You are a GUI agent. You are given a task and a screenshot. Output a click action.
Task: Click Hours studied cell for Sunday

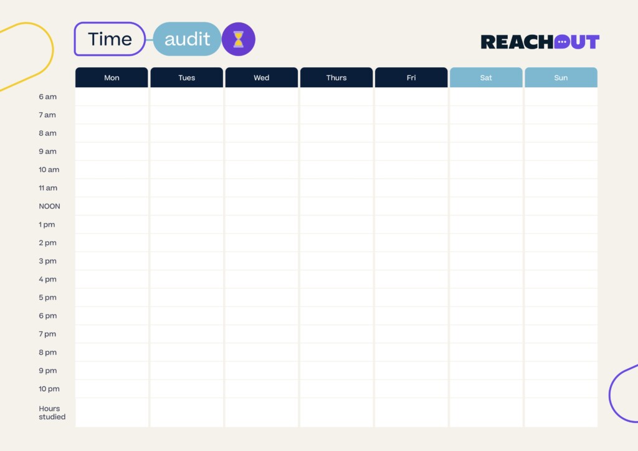point(561,412)
